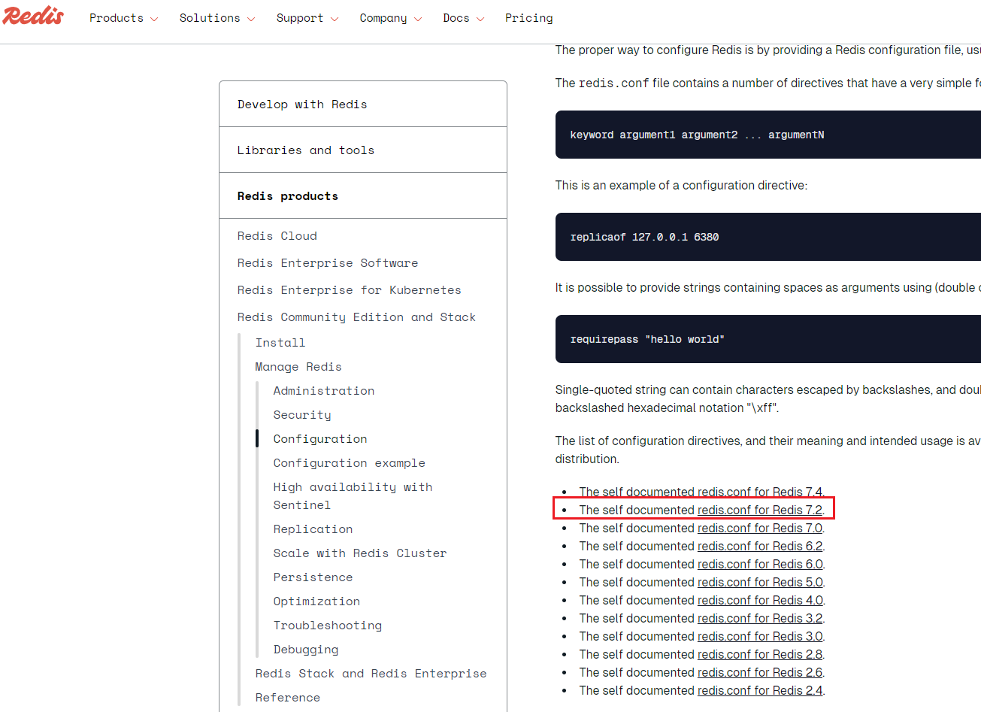Open Redis Stack and Redis Enterprise

point(371,674)
